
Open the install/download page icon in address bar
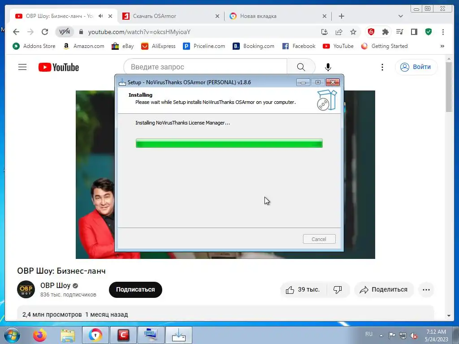[x=325, y=32]
